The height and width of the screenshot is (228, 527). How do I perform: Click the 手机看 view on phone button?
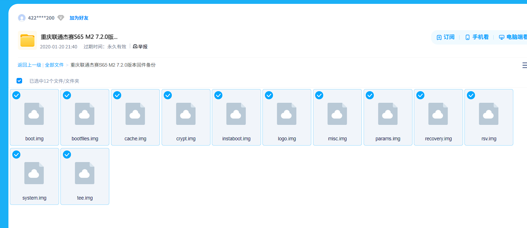(x=477, y=37)
